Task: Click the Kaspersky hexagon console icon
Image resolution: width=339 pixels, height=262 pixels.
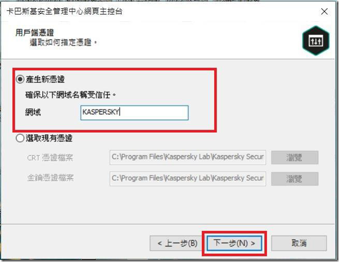Action: click(x=316, y=41)
